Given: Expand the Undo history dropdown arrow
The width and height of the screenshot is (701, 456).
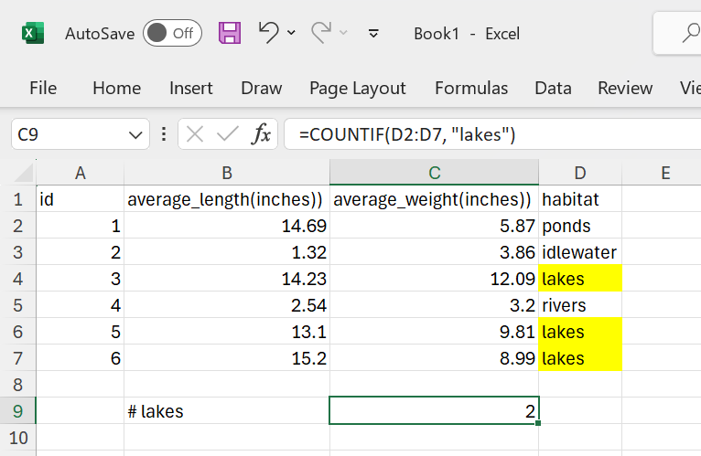Looking at the screenshot, I should coord(292,34).
